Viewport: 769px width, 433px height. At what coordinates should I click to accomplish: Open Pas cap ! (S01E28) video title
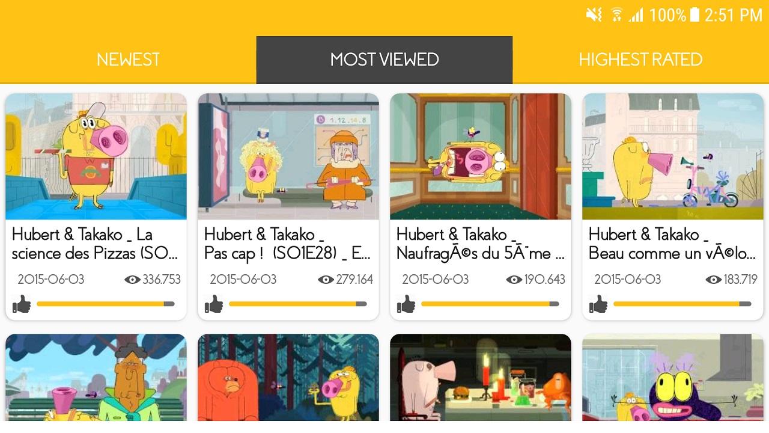pyautogui.click(x=287, y=244)
